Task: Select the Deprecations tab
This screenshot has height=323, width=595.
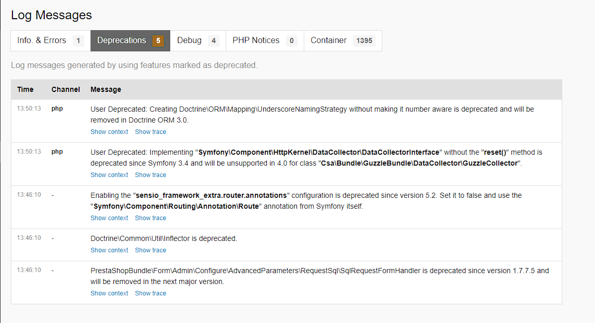Action: 130,41
